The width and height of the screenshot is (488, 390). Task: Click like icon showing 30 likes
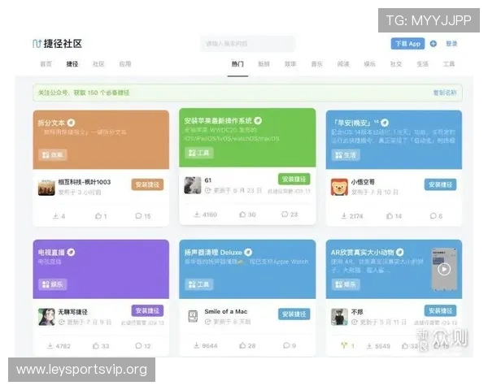242,214
